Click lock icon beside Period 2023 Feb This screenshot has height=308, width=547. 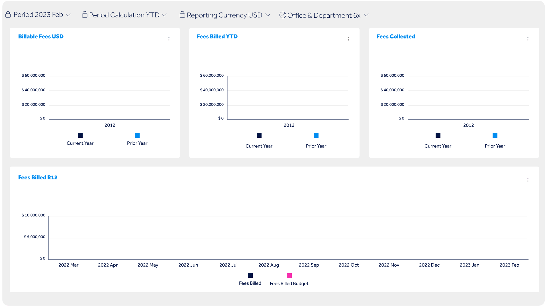[x=8, y=15]
